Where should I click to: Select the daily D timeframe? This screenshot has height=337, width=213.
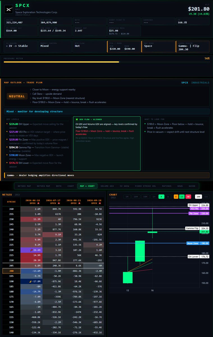pos(161,197)
